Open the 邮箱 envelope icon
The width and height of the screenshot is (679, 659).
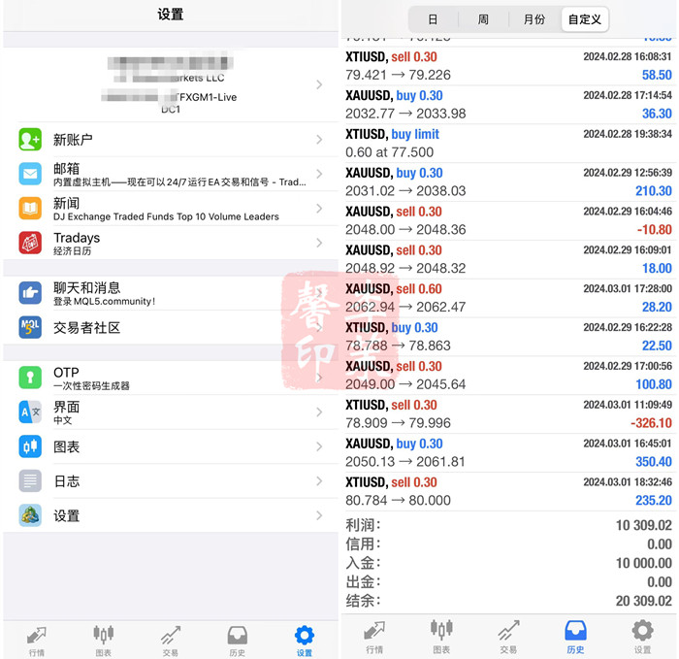(30, 174)
